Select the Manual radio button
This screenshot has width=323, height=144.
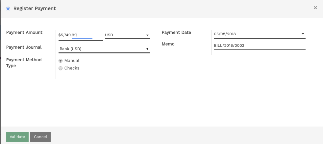tap(61, 61)
